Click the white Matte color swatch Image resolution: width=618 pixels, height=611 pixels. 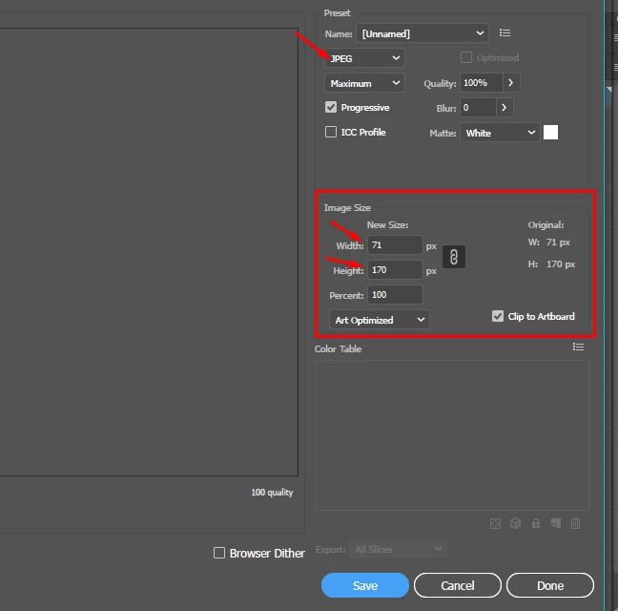550,132
